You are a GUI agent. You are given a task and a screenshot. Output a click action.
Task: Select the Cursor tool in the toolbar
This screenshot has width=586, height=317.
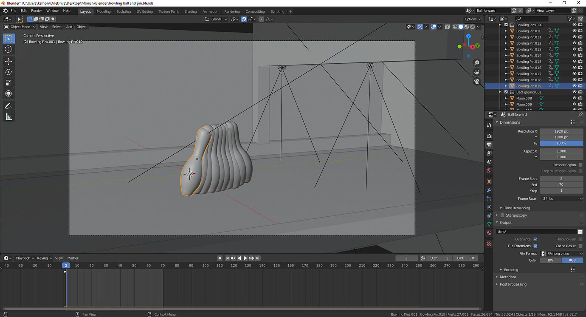8,49
